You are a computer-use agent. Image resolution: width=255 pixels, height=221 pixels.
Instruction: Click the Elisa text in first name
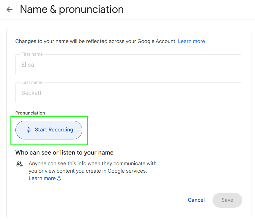click(x=28, y=65)
